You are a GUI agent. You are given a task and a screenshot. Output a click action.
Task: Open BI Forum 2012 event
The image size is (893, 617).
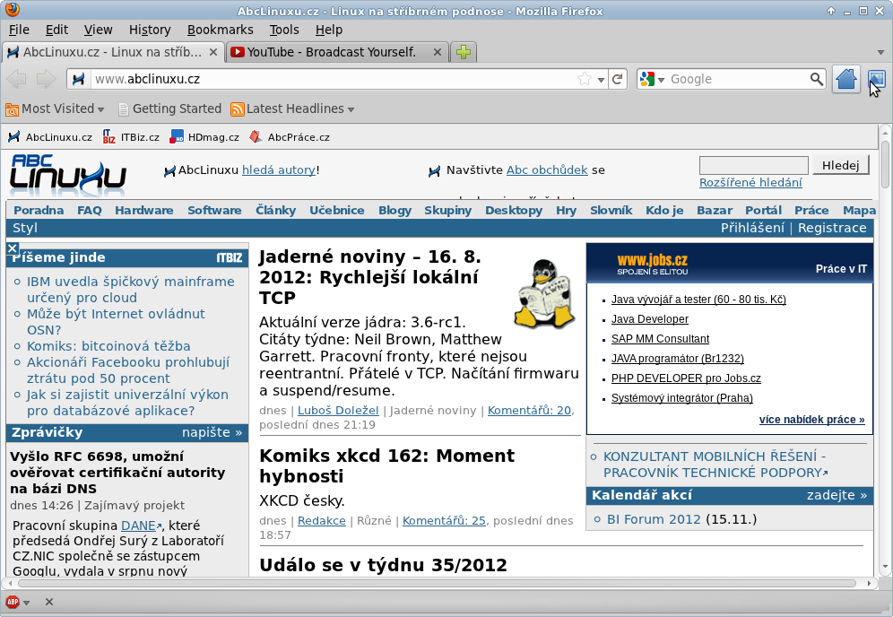pos(654,519)
